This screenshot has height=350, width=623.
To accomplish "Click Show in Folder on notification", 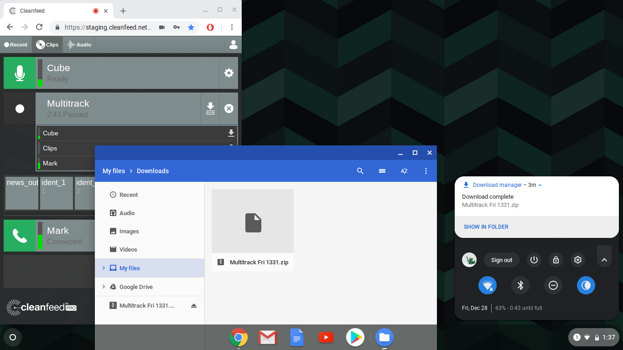I will [486, 227].
